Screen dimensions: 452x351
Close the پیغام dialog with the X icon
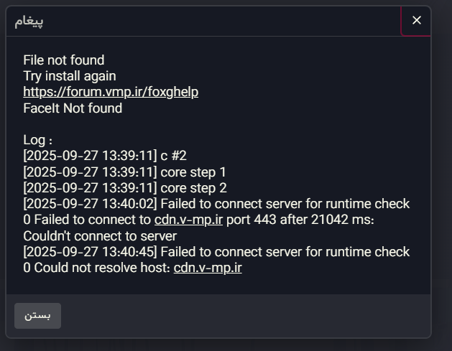(x=416, y=20)
